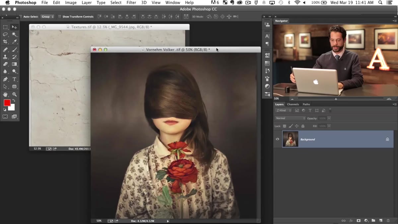This screenshot has width=398, height=224.
Task: Toggle layer filtering switch
Action: point(330,110)
